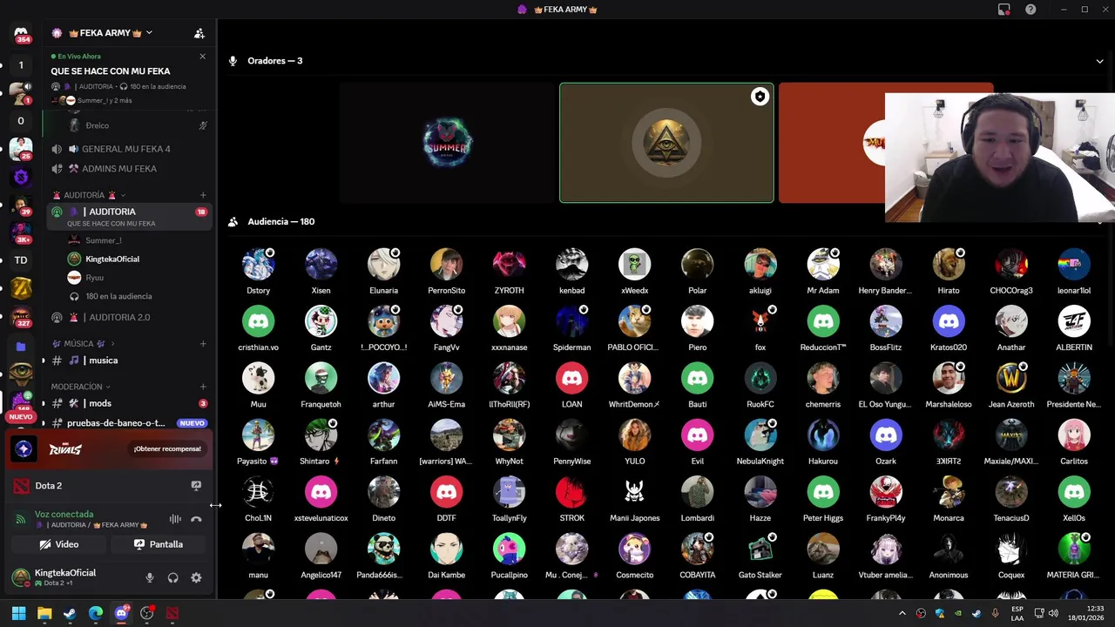Open Windows Start menu
This screenshot has width=1115, height=627.
coord(18,613)
